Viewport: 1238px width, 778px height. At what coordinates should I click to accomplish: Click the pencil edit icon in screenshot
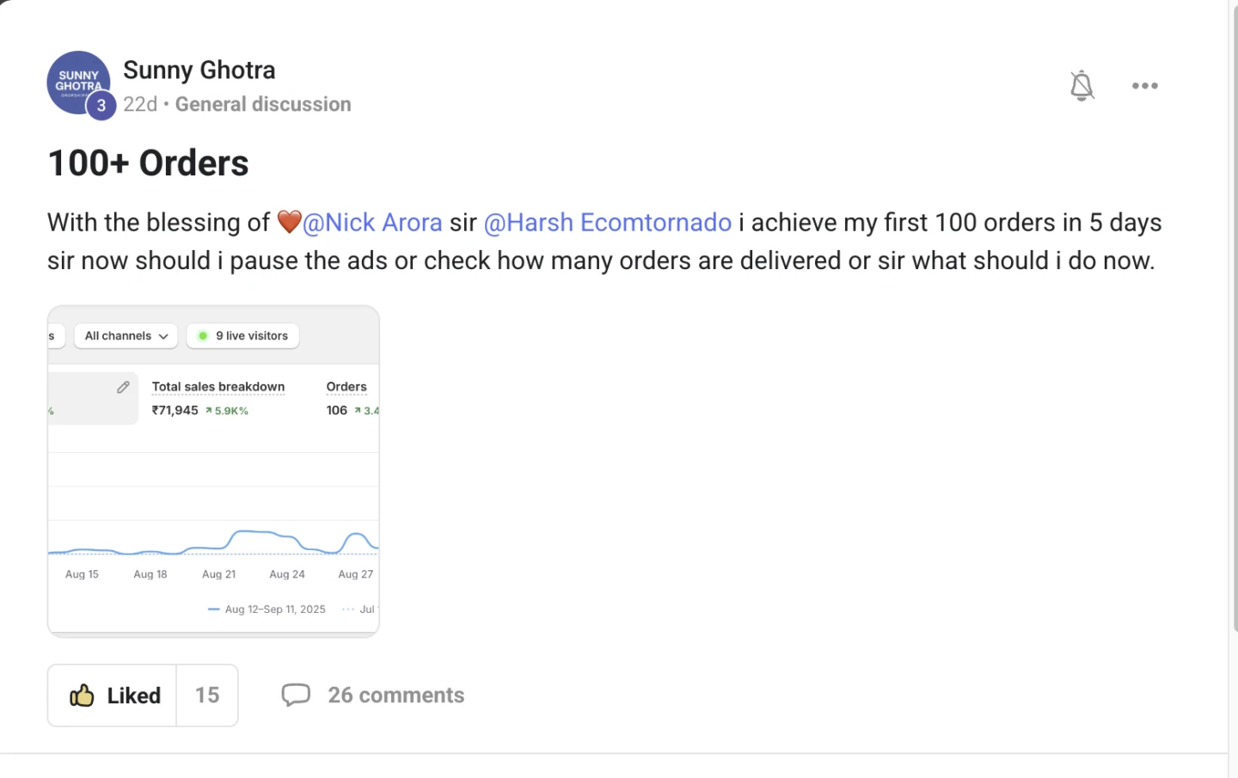(123, 388)
